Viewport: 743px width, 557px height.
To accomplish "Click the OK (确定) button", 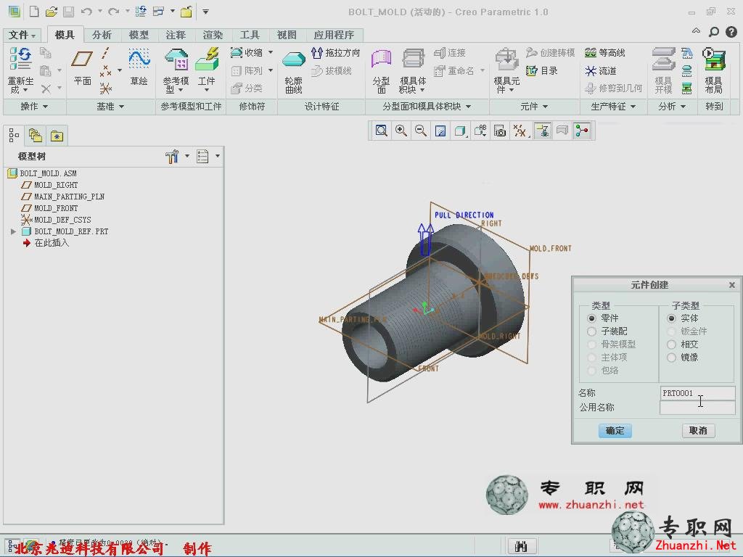I will coord(615,431).
